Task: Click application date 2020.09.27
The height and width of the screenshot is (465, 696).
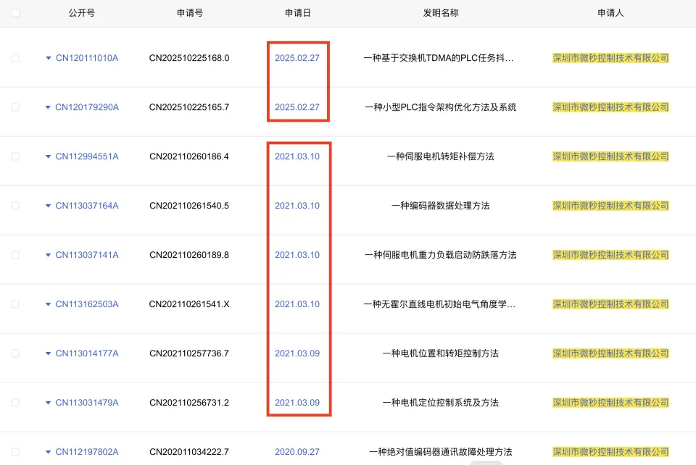Action: point(297,452)
